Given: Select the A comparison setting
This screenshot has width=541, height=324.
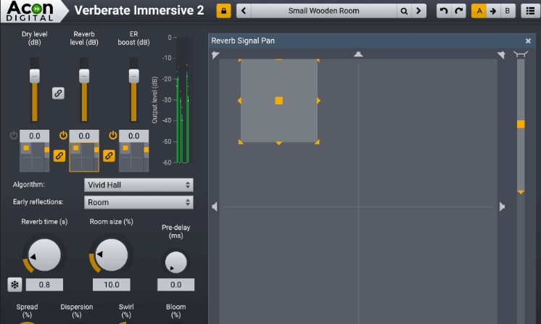Looking at the screenshot, I should (x=479, y=11).
